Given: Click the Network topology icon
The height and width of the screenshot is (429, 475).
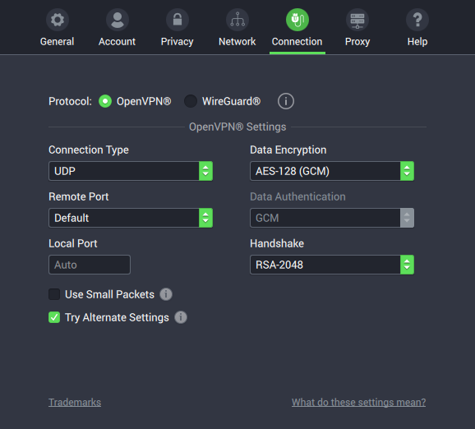Looking at the screenshot, I should [x=237, y=20].
